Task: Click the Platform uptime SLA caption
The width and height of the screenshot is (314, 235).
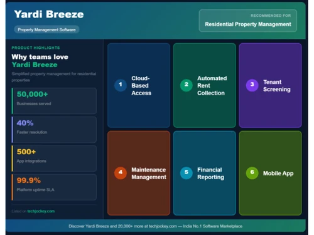Action: tap(35, 190)
